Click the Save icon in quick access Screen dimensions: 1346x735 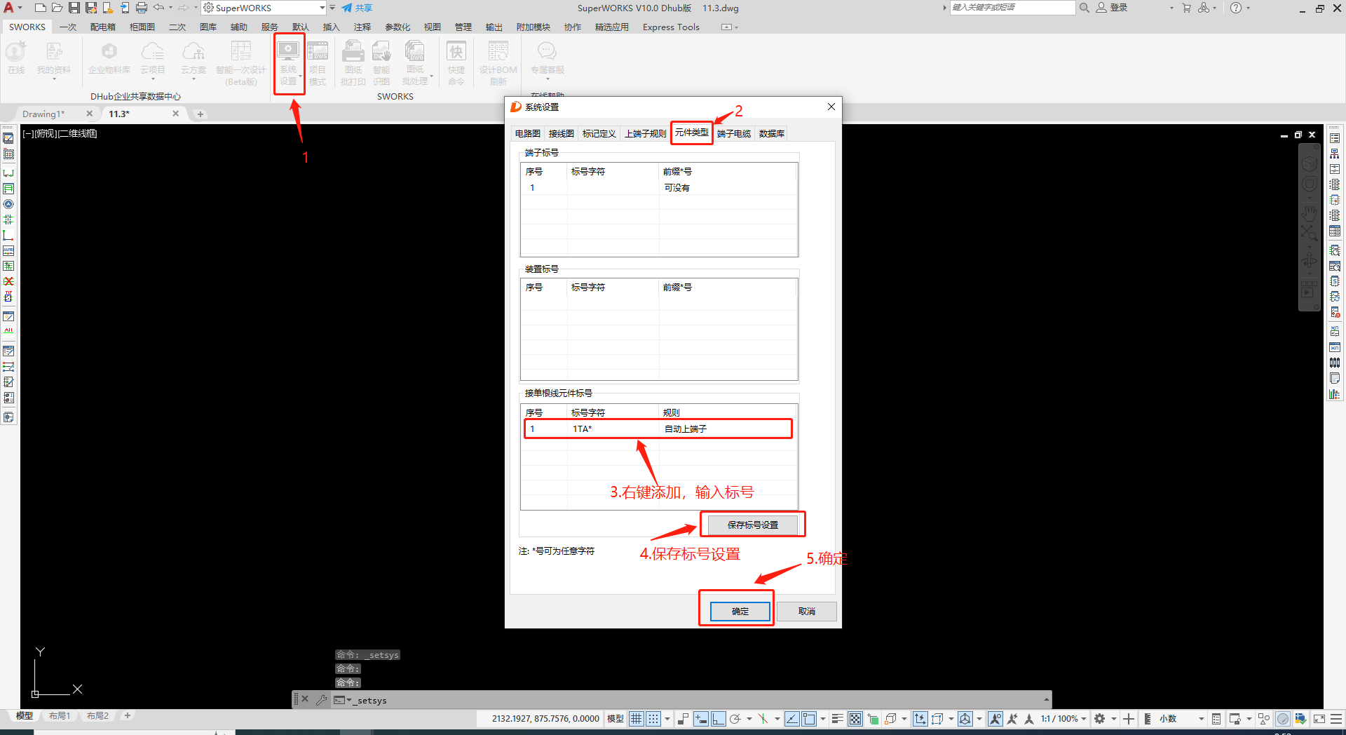click(x=74, y=8)
